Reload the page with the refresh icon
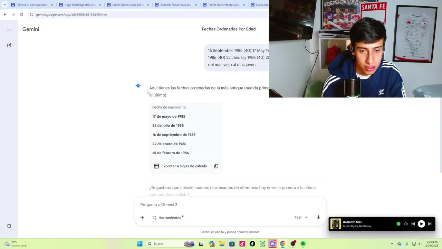The height and width of the screenshot is (249, 442). [21, 15]
